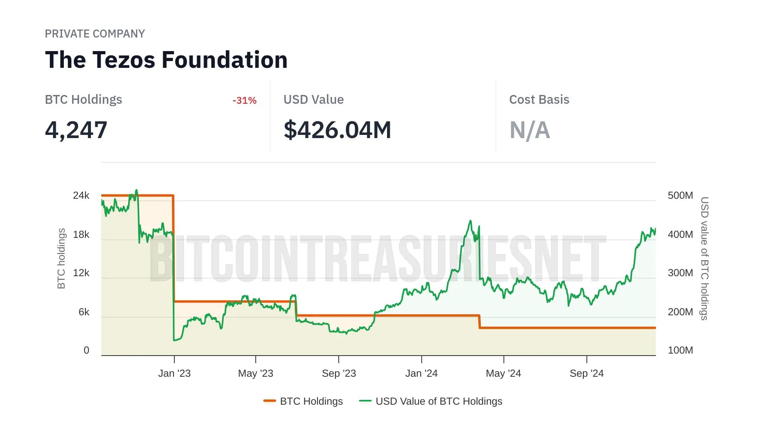Click the orange BTC Holdings legend line marker
Viewport: 766px width, 431px height.
point(270,401)
